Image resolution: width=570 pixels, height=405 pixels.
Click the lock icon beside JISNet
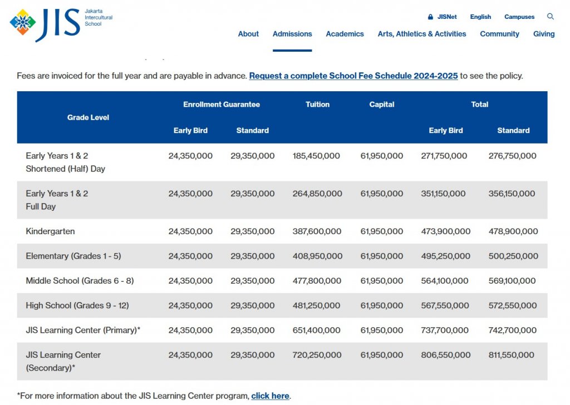(x=429, y=16)
